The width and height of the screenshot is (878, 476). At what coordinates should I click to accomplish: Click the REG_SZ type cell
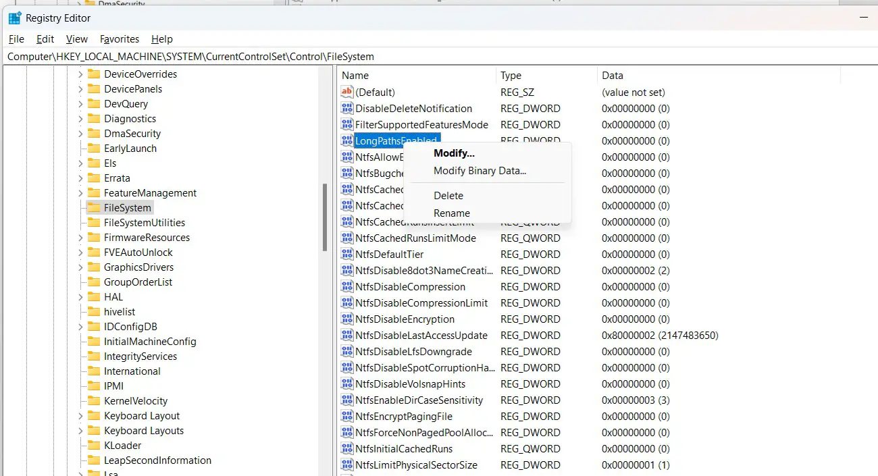[517, 92]
